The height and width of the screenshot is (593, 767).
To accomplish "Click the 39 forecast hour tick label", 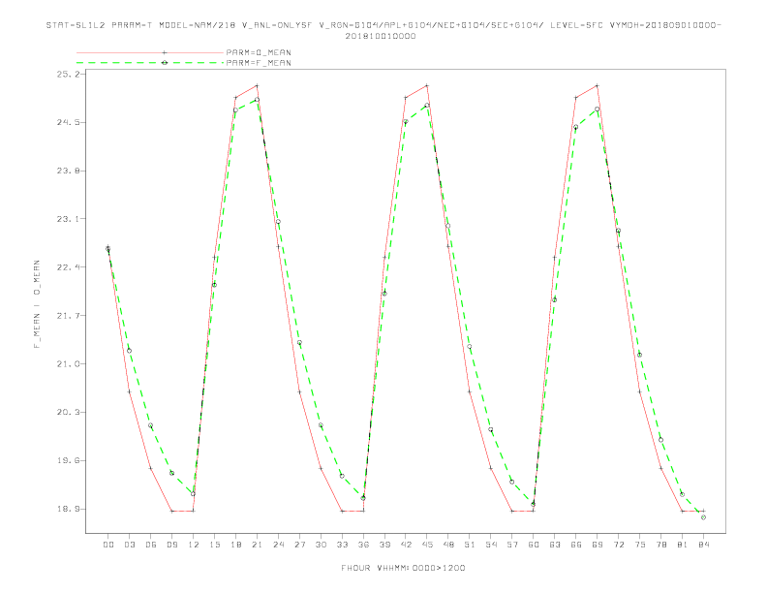I will [x=384, y=545].
